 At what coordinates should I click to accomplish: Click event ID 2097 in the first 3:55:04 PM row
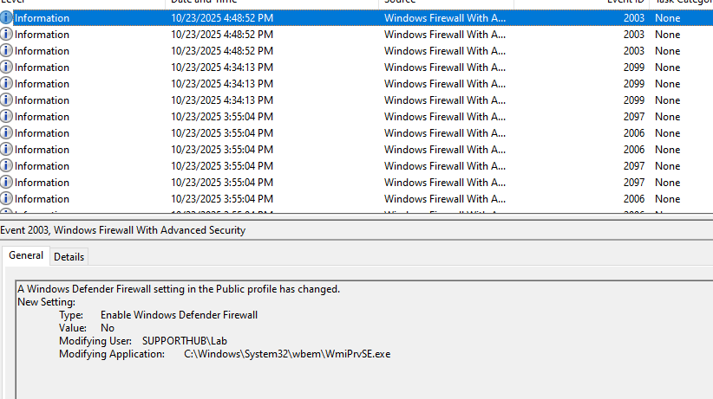633,117
